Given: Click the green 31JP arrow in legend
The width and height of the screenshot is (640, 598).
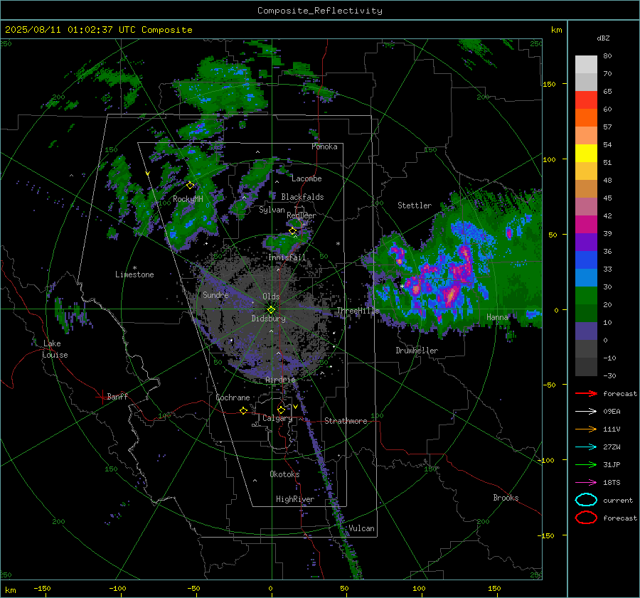Looking at the screenshot, I should (586, 464).
